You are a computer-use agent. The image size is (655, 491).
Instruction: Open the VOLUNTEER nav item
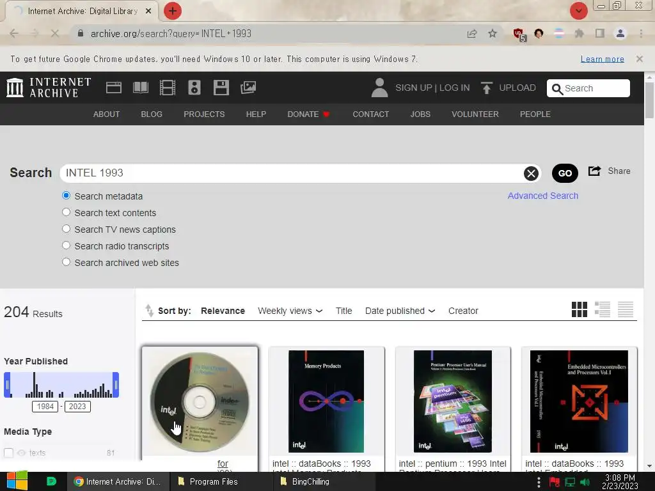coord(475,114)
